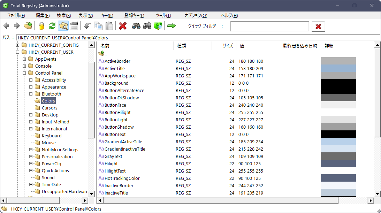Open find with binoculars icon
381x213 pixels.
[x=136, y=26]
